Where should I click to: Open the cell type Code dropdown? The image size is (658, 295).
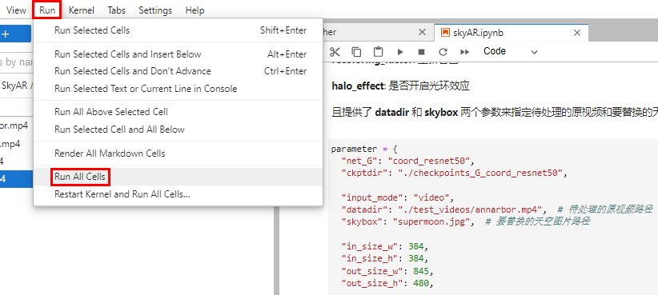510,51
